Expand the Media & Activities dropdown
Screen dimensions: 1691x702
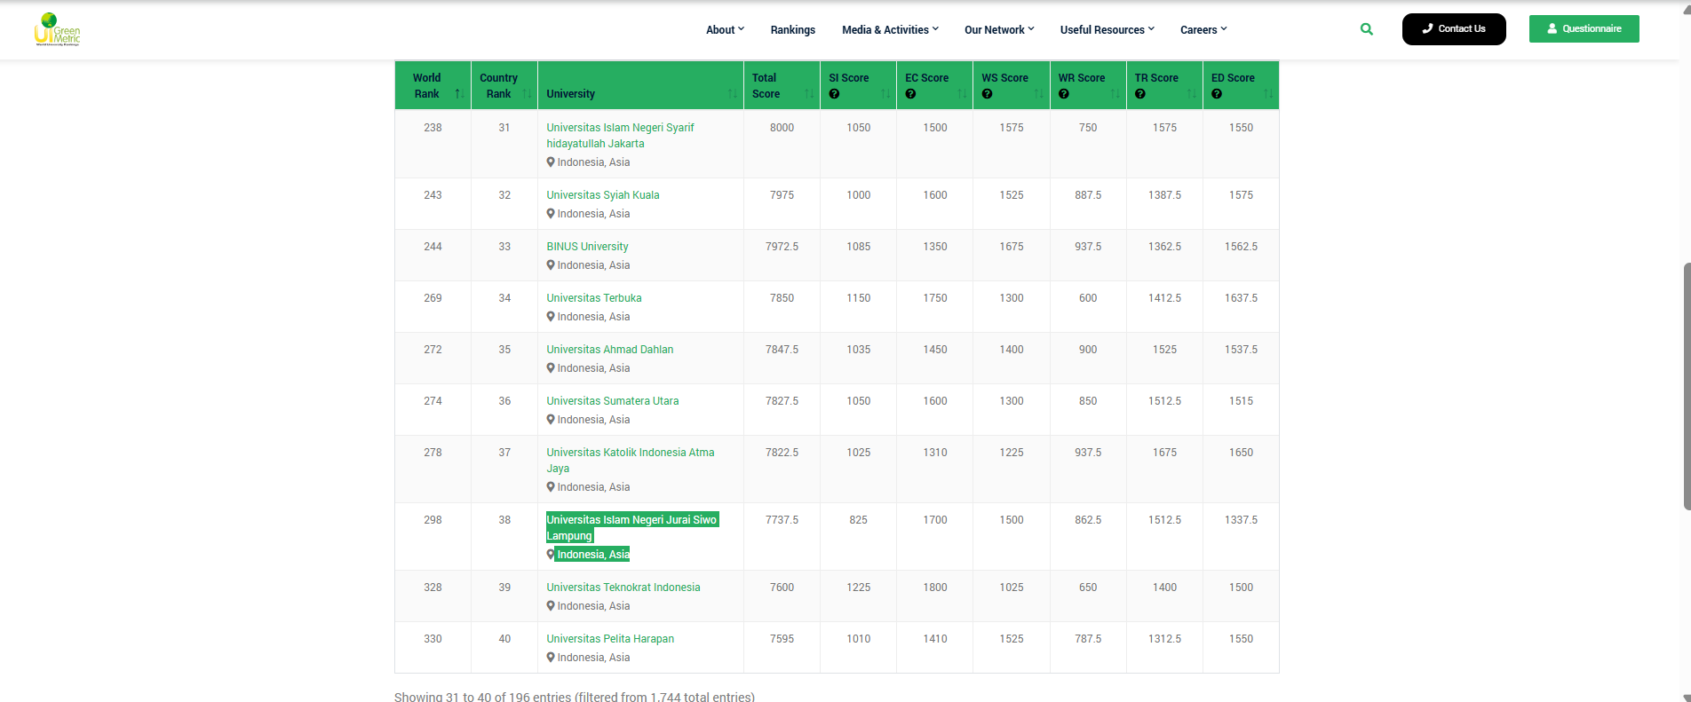[890, 29]
